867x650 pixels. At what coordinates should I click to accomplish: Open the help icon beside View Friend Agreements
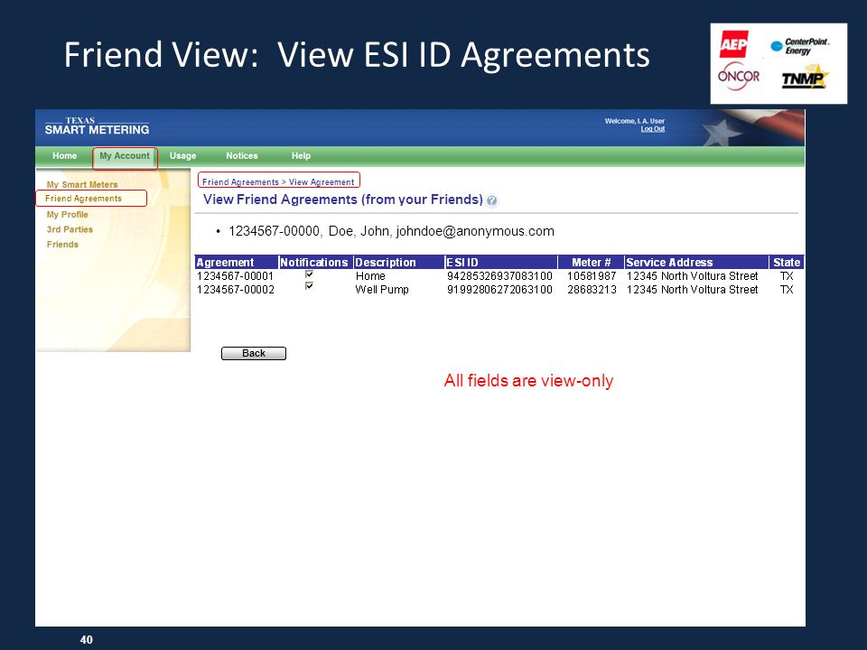(x=491, y=200)
